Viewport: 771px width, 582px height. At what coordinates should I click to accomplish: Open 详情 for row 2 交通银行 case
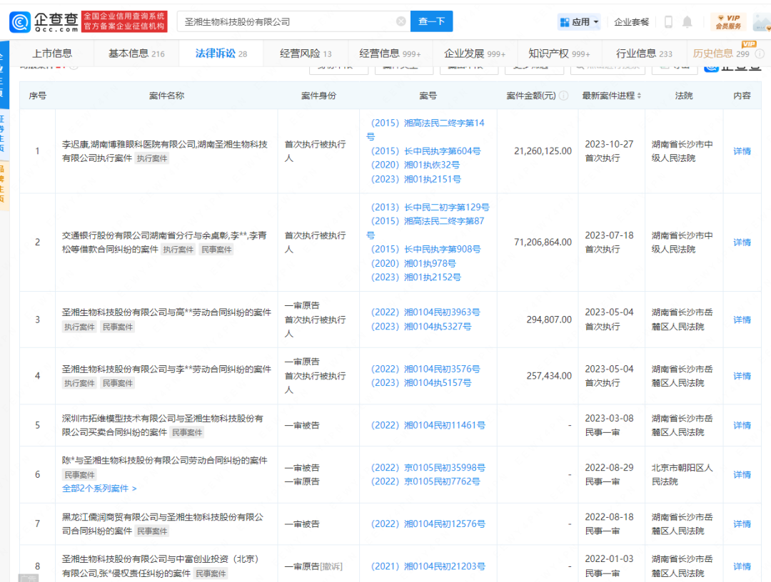[742, 242]
